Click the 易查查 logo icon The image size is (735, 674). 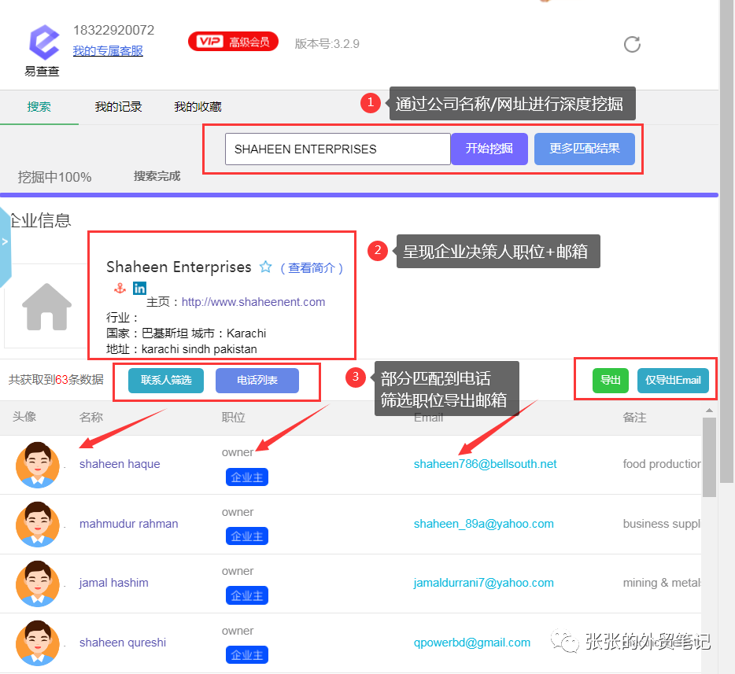[x=43, y=42]
